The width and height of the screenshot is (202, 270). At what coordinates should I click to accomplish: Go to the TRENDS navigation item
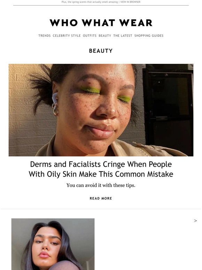click(x=44, y=36)
